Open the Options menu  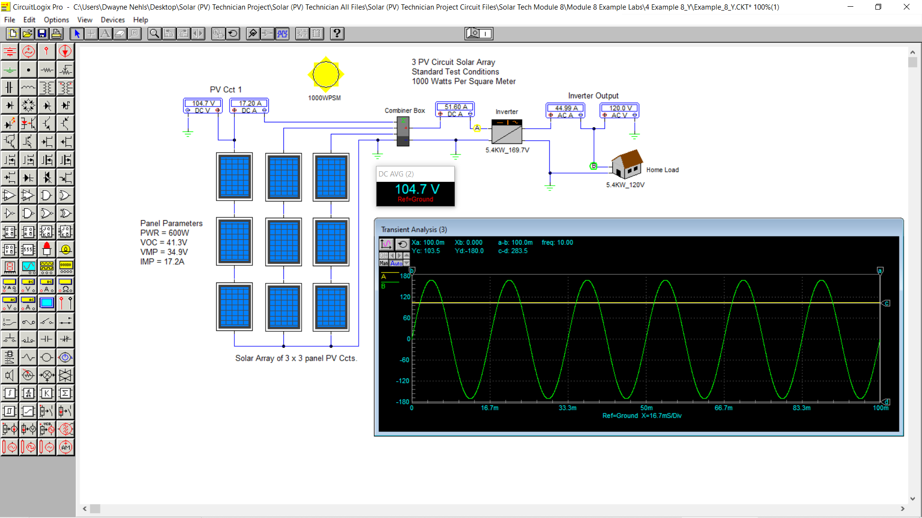tap(56, 20)
